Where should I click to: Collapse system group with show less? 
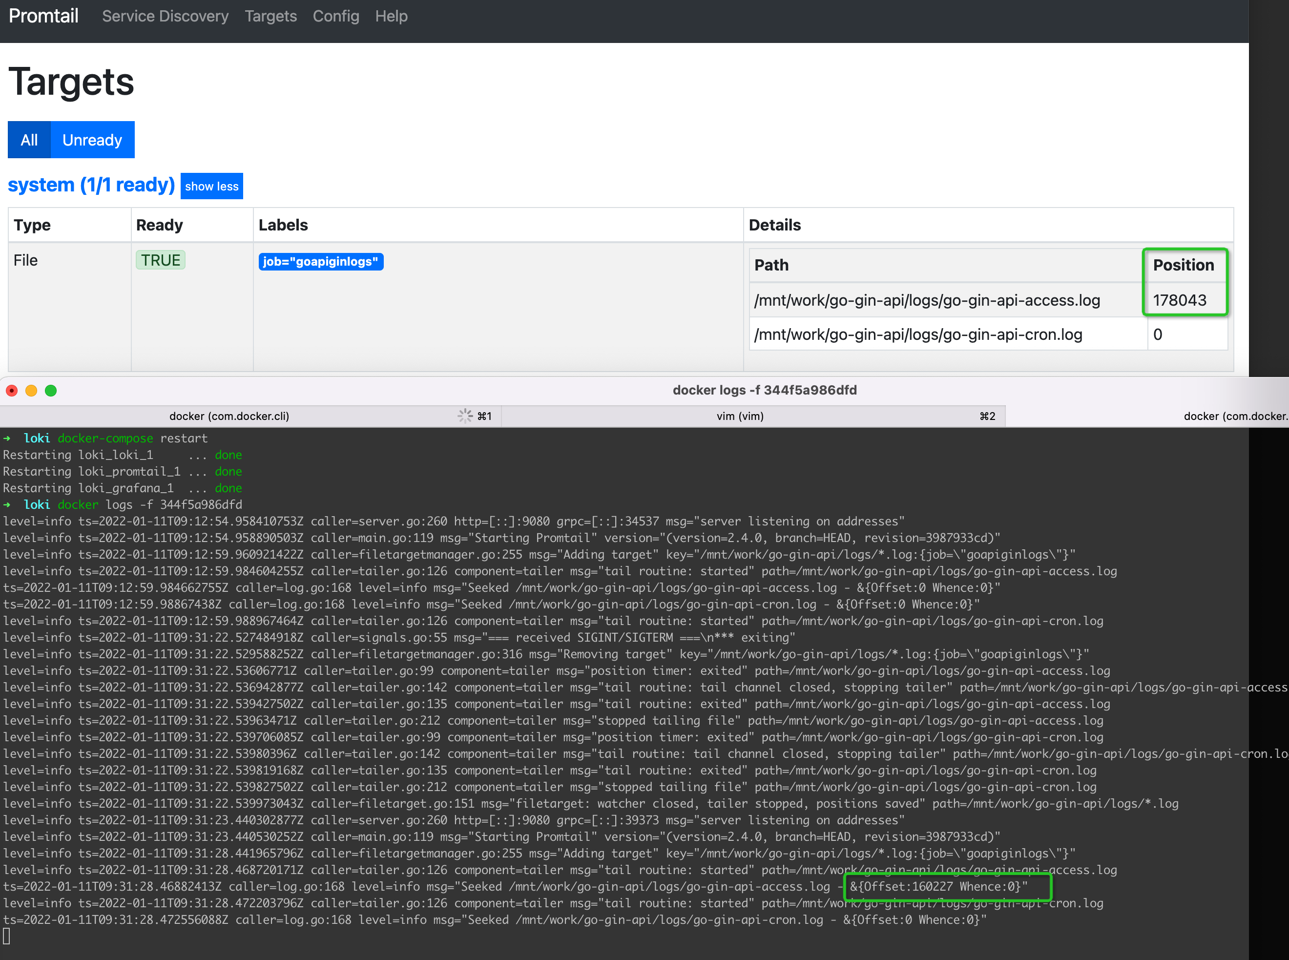tap(211, 186)
